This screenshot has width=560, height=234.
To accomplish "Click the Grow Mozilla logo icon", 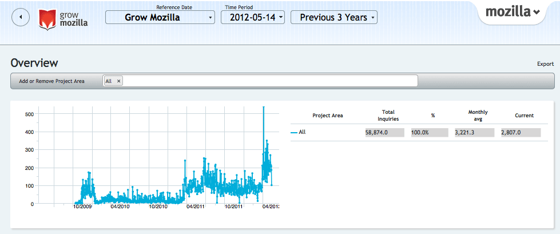I will [47, 19].
